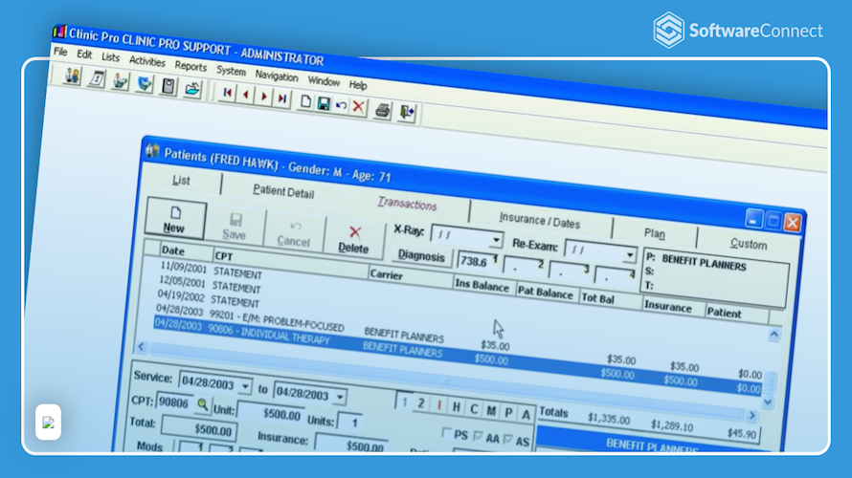Image resolution: width=852 pixels, height=478 pixels.
Task: Click the floppy disk save toolbar icon
Action: 324,103
